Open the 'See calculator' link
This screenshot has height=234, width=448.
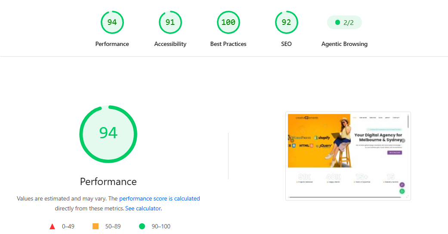(143, 208)
